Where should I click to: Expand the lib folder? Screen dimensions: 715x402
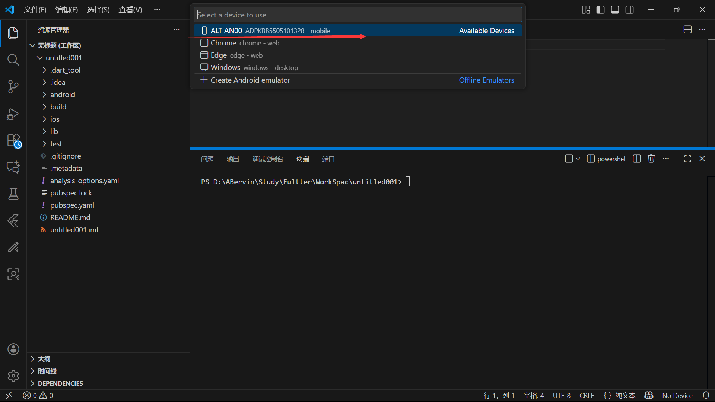point(54,131)
